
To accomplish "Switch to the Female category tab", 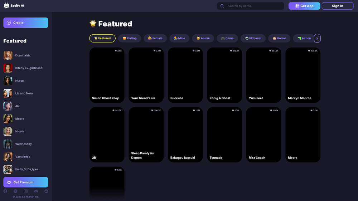I will [155, 38].
